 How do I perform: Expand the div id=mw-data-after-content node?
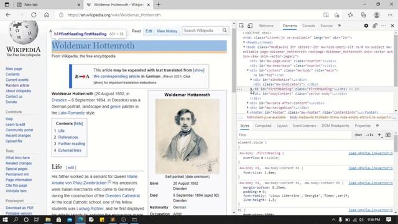point(248,103)
